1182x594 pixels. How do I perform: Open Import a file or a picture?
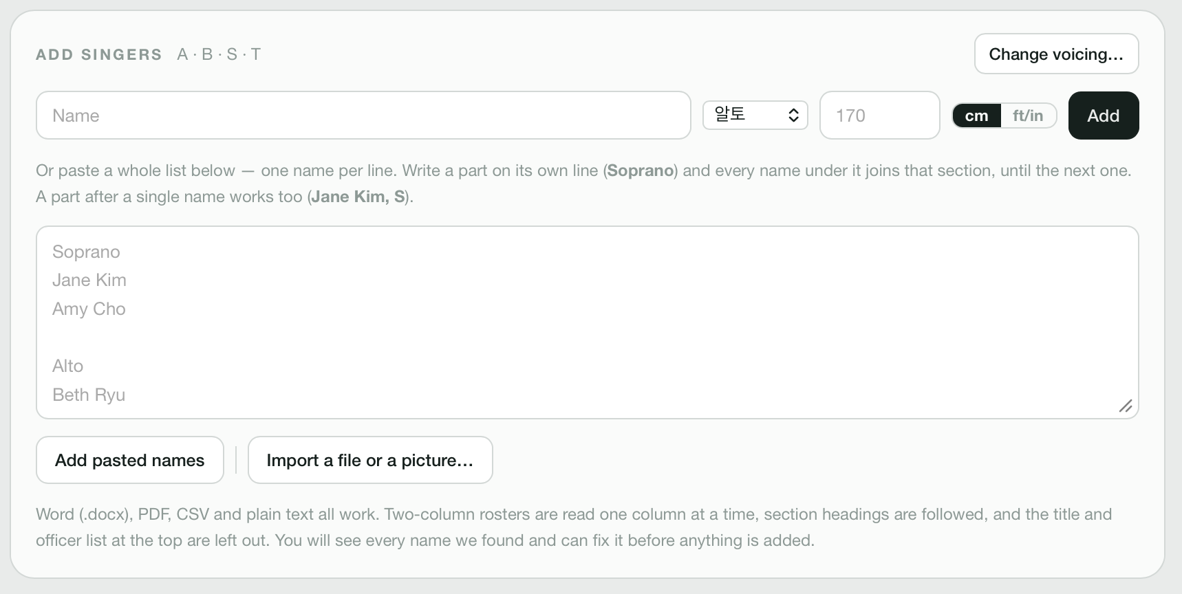tap(370, 460)
